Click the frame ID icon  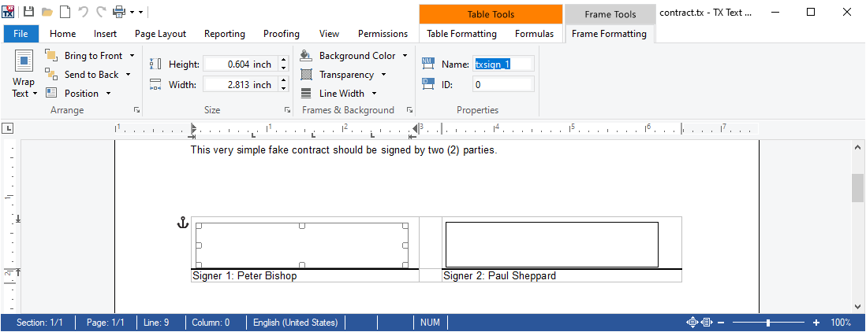pos(428,85)
